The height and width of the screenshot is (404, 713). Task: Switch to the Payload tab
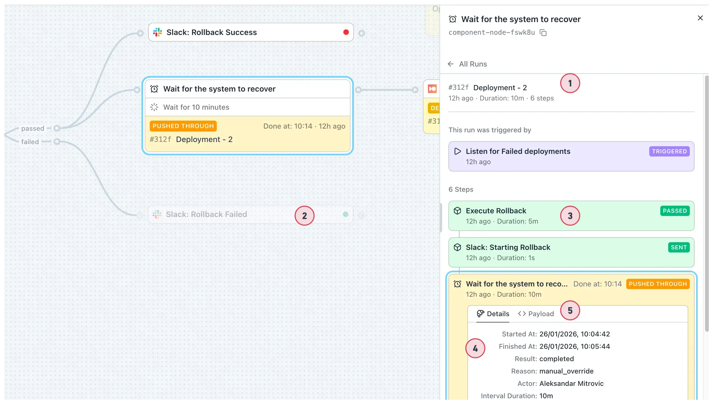pos(536,314)
